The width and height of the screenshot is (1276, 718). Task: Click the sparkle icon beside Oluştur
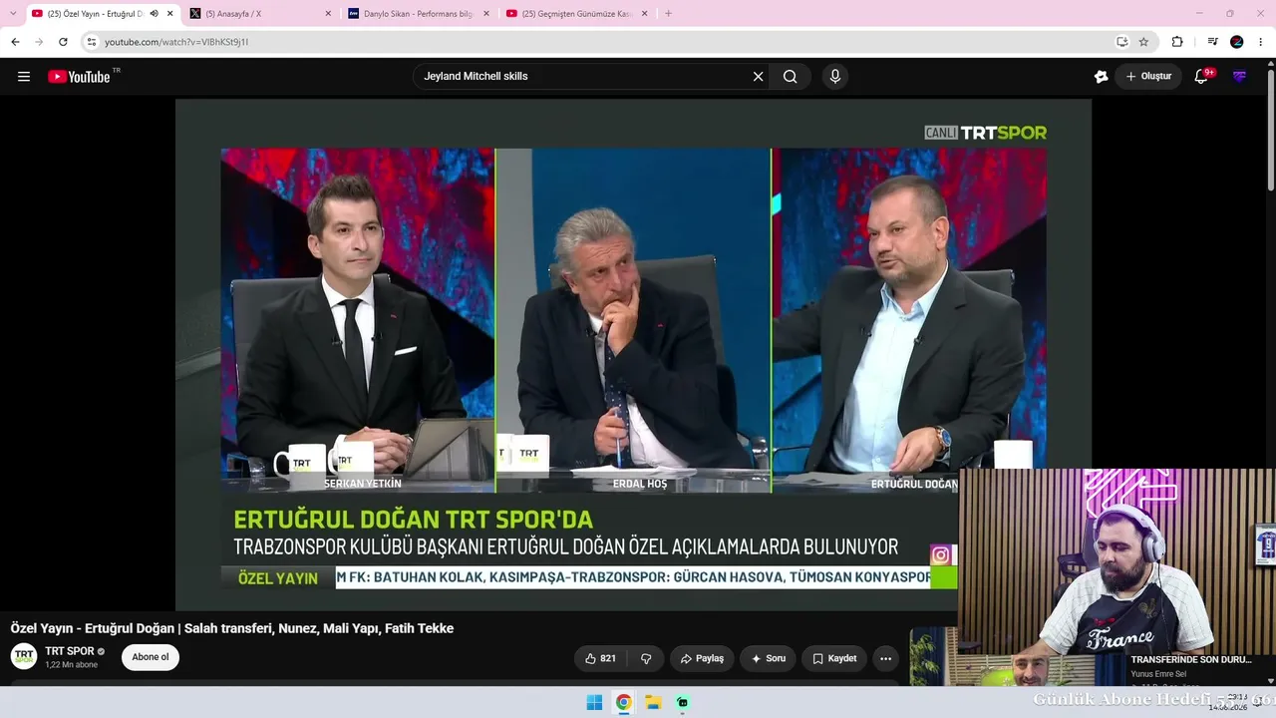1101,77
